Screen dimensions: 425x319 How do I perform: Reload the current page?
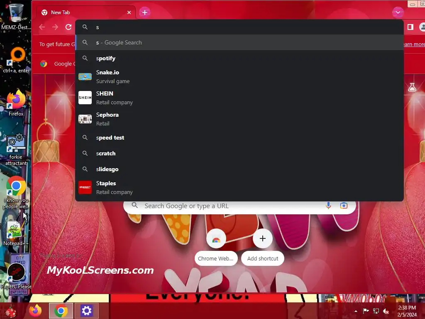tap(68, 27)
